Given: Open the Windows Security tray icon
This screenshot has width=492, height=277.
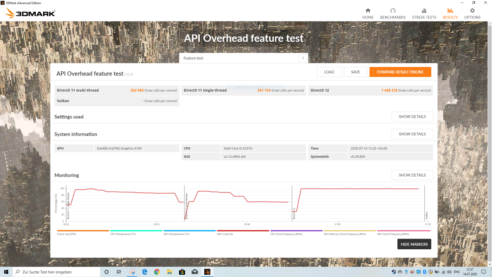Looking at the screenshot, I should [x=430, y=272].
